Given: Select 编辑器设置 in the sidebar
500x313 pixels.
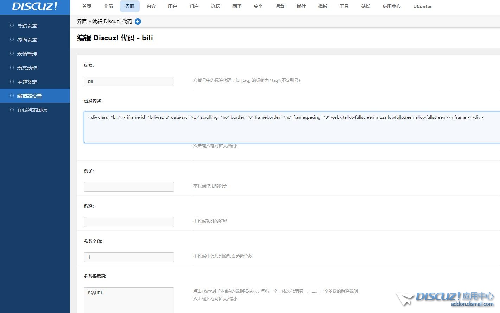Looking at the screenshot, I should [x=30, y=96].
